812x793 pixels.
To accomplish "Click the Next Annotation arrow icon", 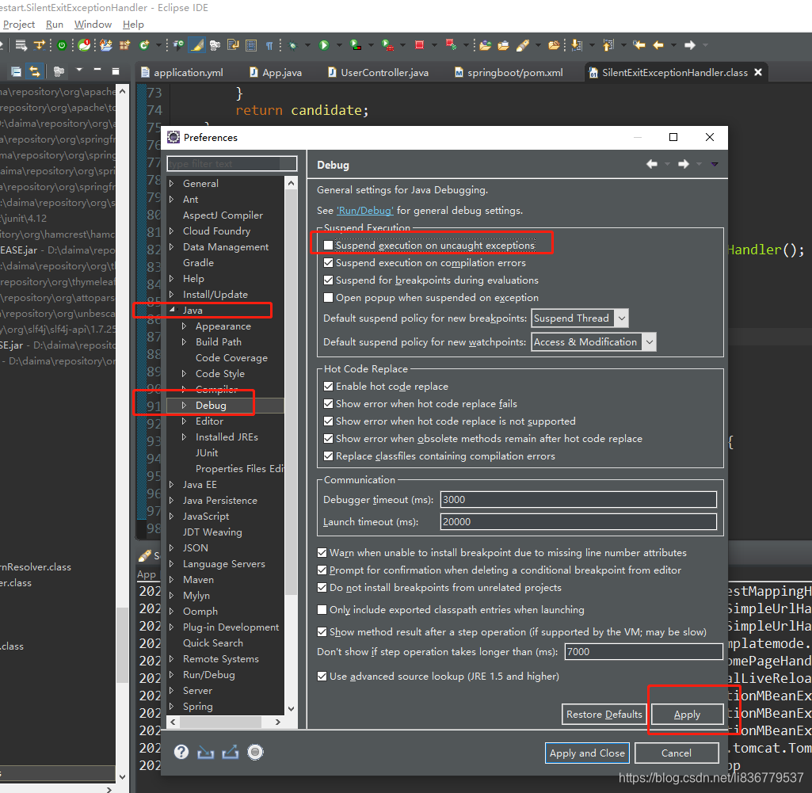I will [x=577, y=46].
